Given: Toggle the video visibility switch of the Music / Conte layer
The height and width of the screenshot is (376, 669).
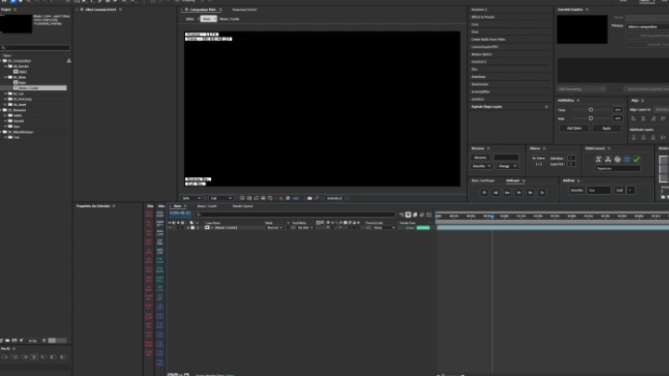Looking at the screenshot, I should pyautogui.click(x=170, y=227).
